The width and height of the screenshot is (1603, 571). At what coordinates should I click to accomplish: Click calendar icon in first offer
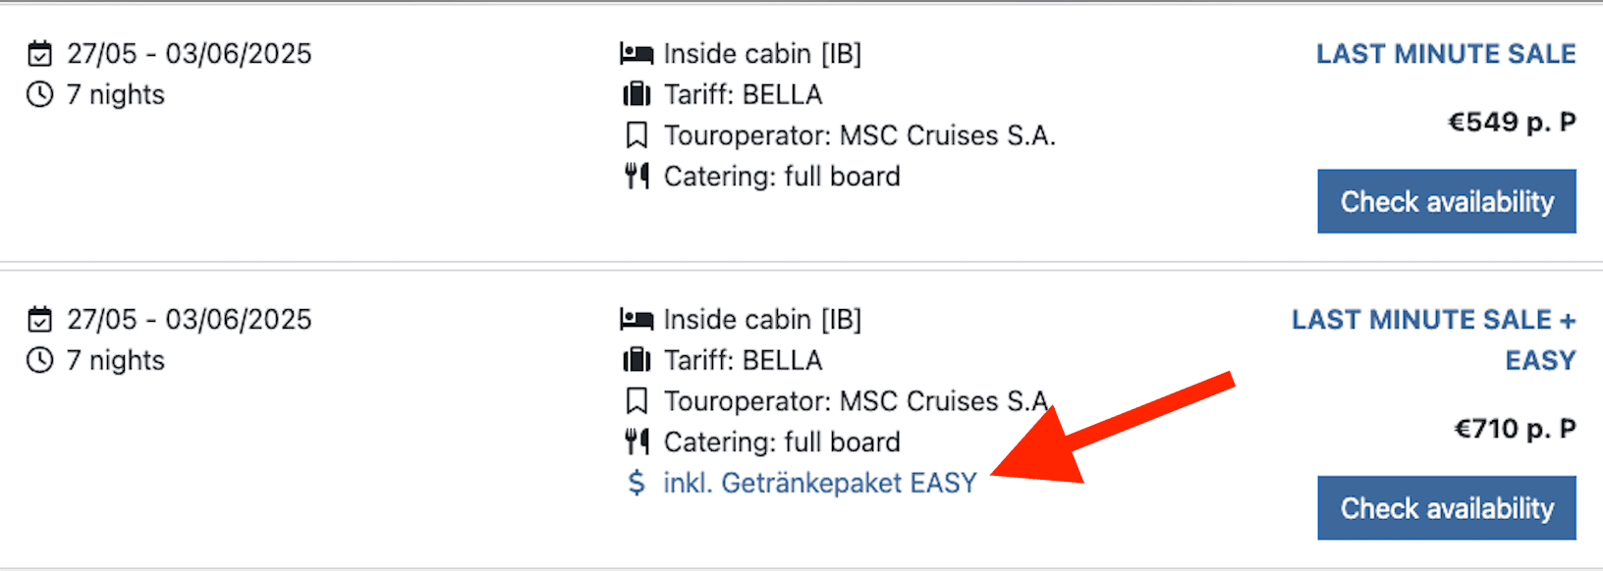point(39,53)
